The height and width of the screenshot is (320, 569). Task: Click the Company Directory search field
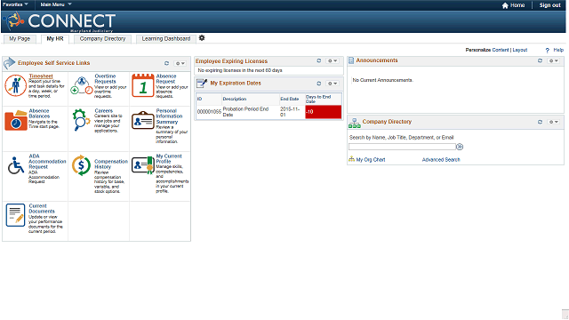point(402,147)
